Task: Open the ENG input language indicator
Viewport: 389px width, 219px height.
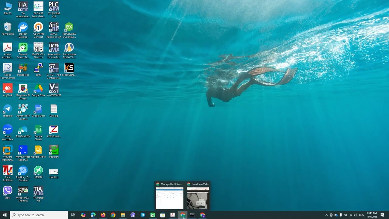Action: tap(362, 215)
